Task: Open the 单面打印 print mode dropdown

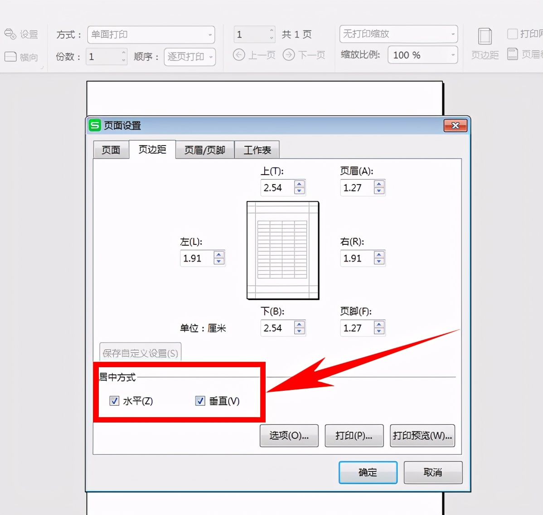Action: click(x=151, y=34)
